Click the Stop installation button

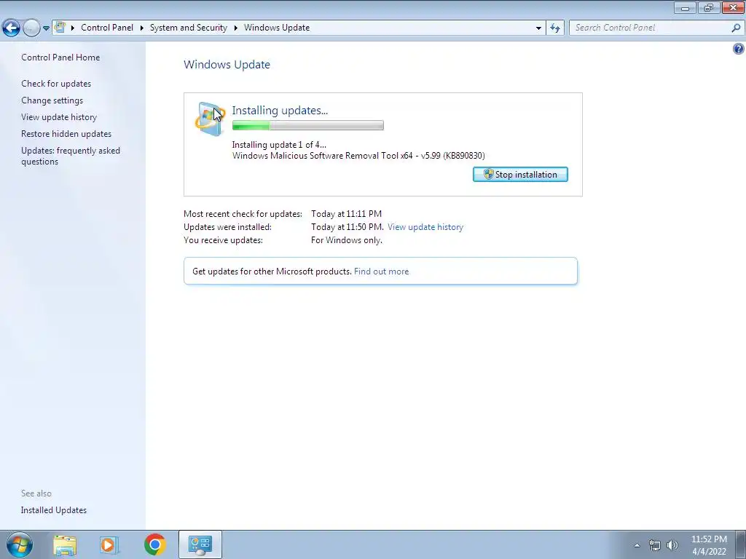pyautogui.click(x=520, y=175)
